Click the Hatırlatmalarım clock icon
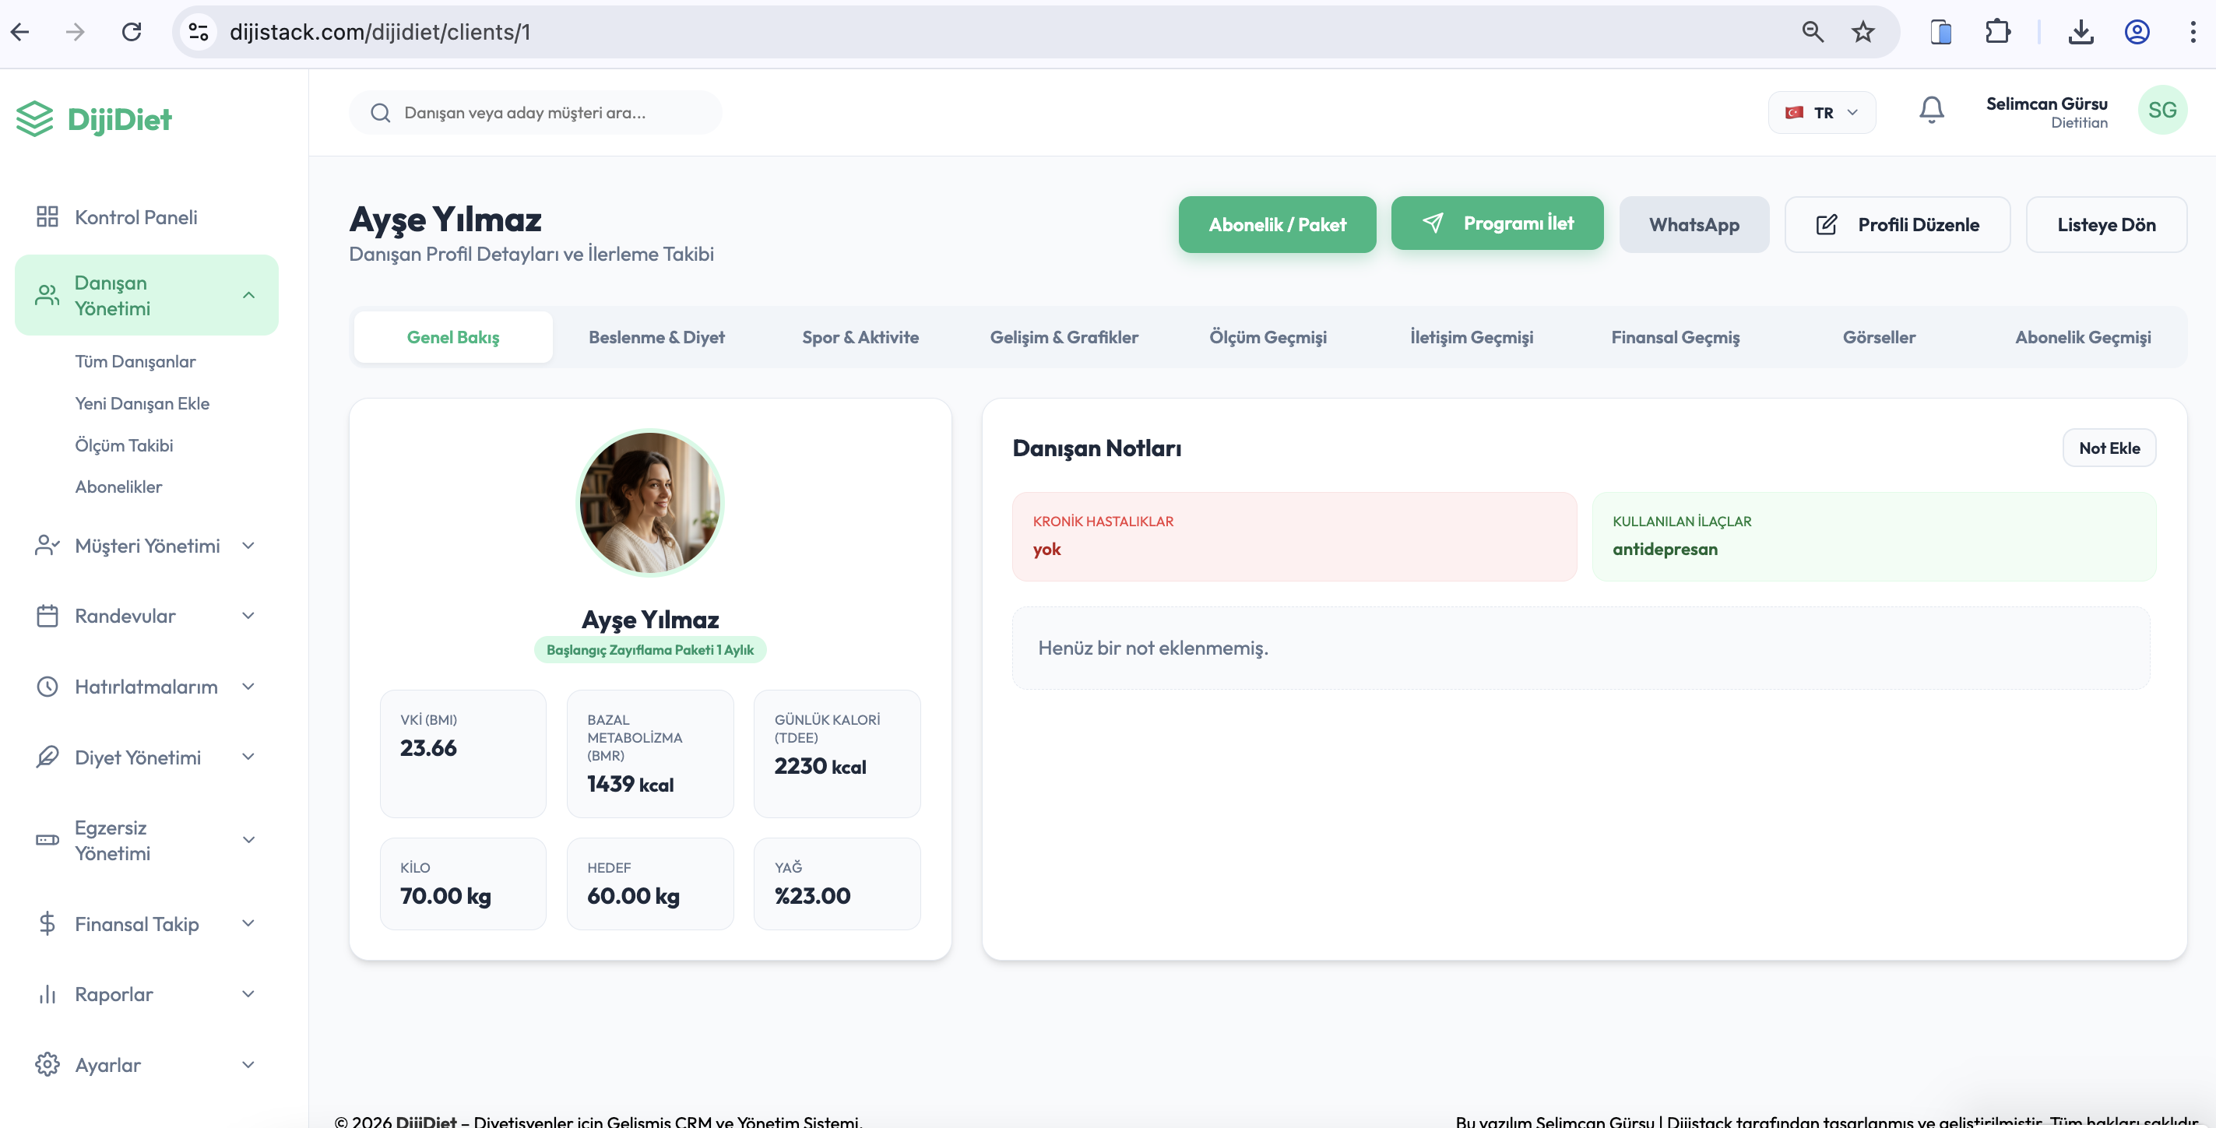 point(47,686)
